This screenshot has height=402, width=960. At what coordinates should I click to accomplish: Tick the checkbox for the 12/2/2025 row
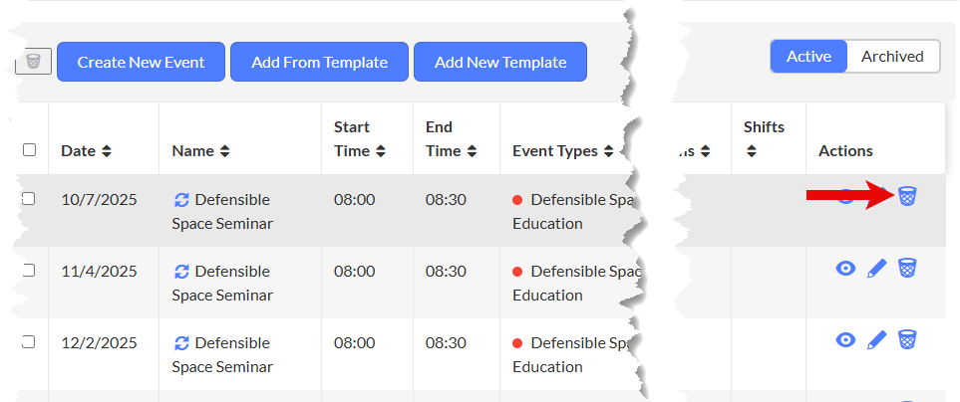pyautogui.click(x=29, y=342)
